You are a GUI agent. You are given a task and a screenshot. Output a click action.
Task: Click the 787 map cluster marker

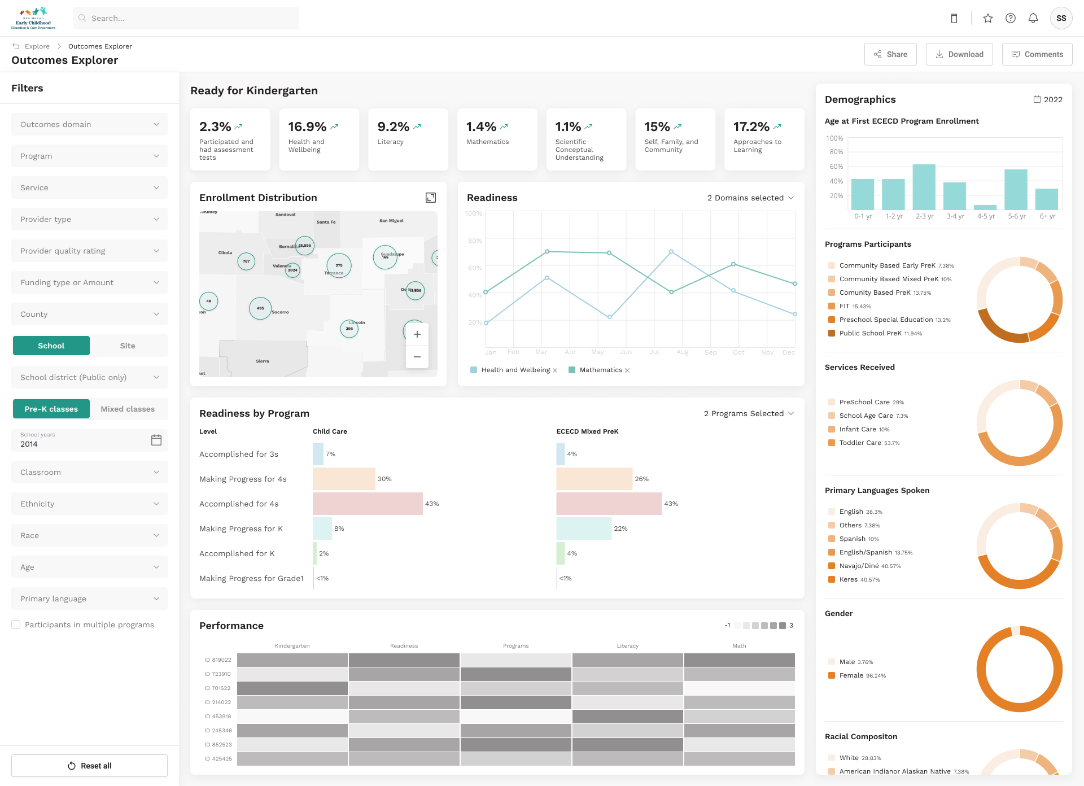pyautogui.click(x=246, y=261)
